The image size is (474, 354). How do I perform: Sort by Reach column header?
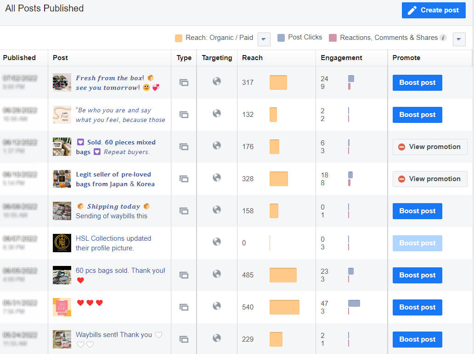(252, 58)
